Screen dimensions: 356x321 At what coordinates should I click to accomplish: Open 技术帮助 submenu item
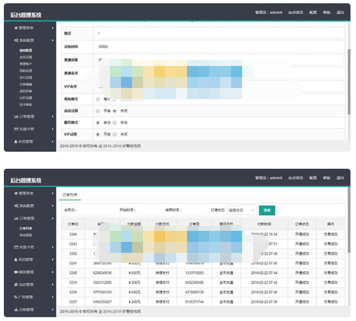[26, 105]
